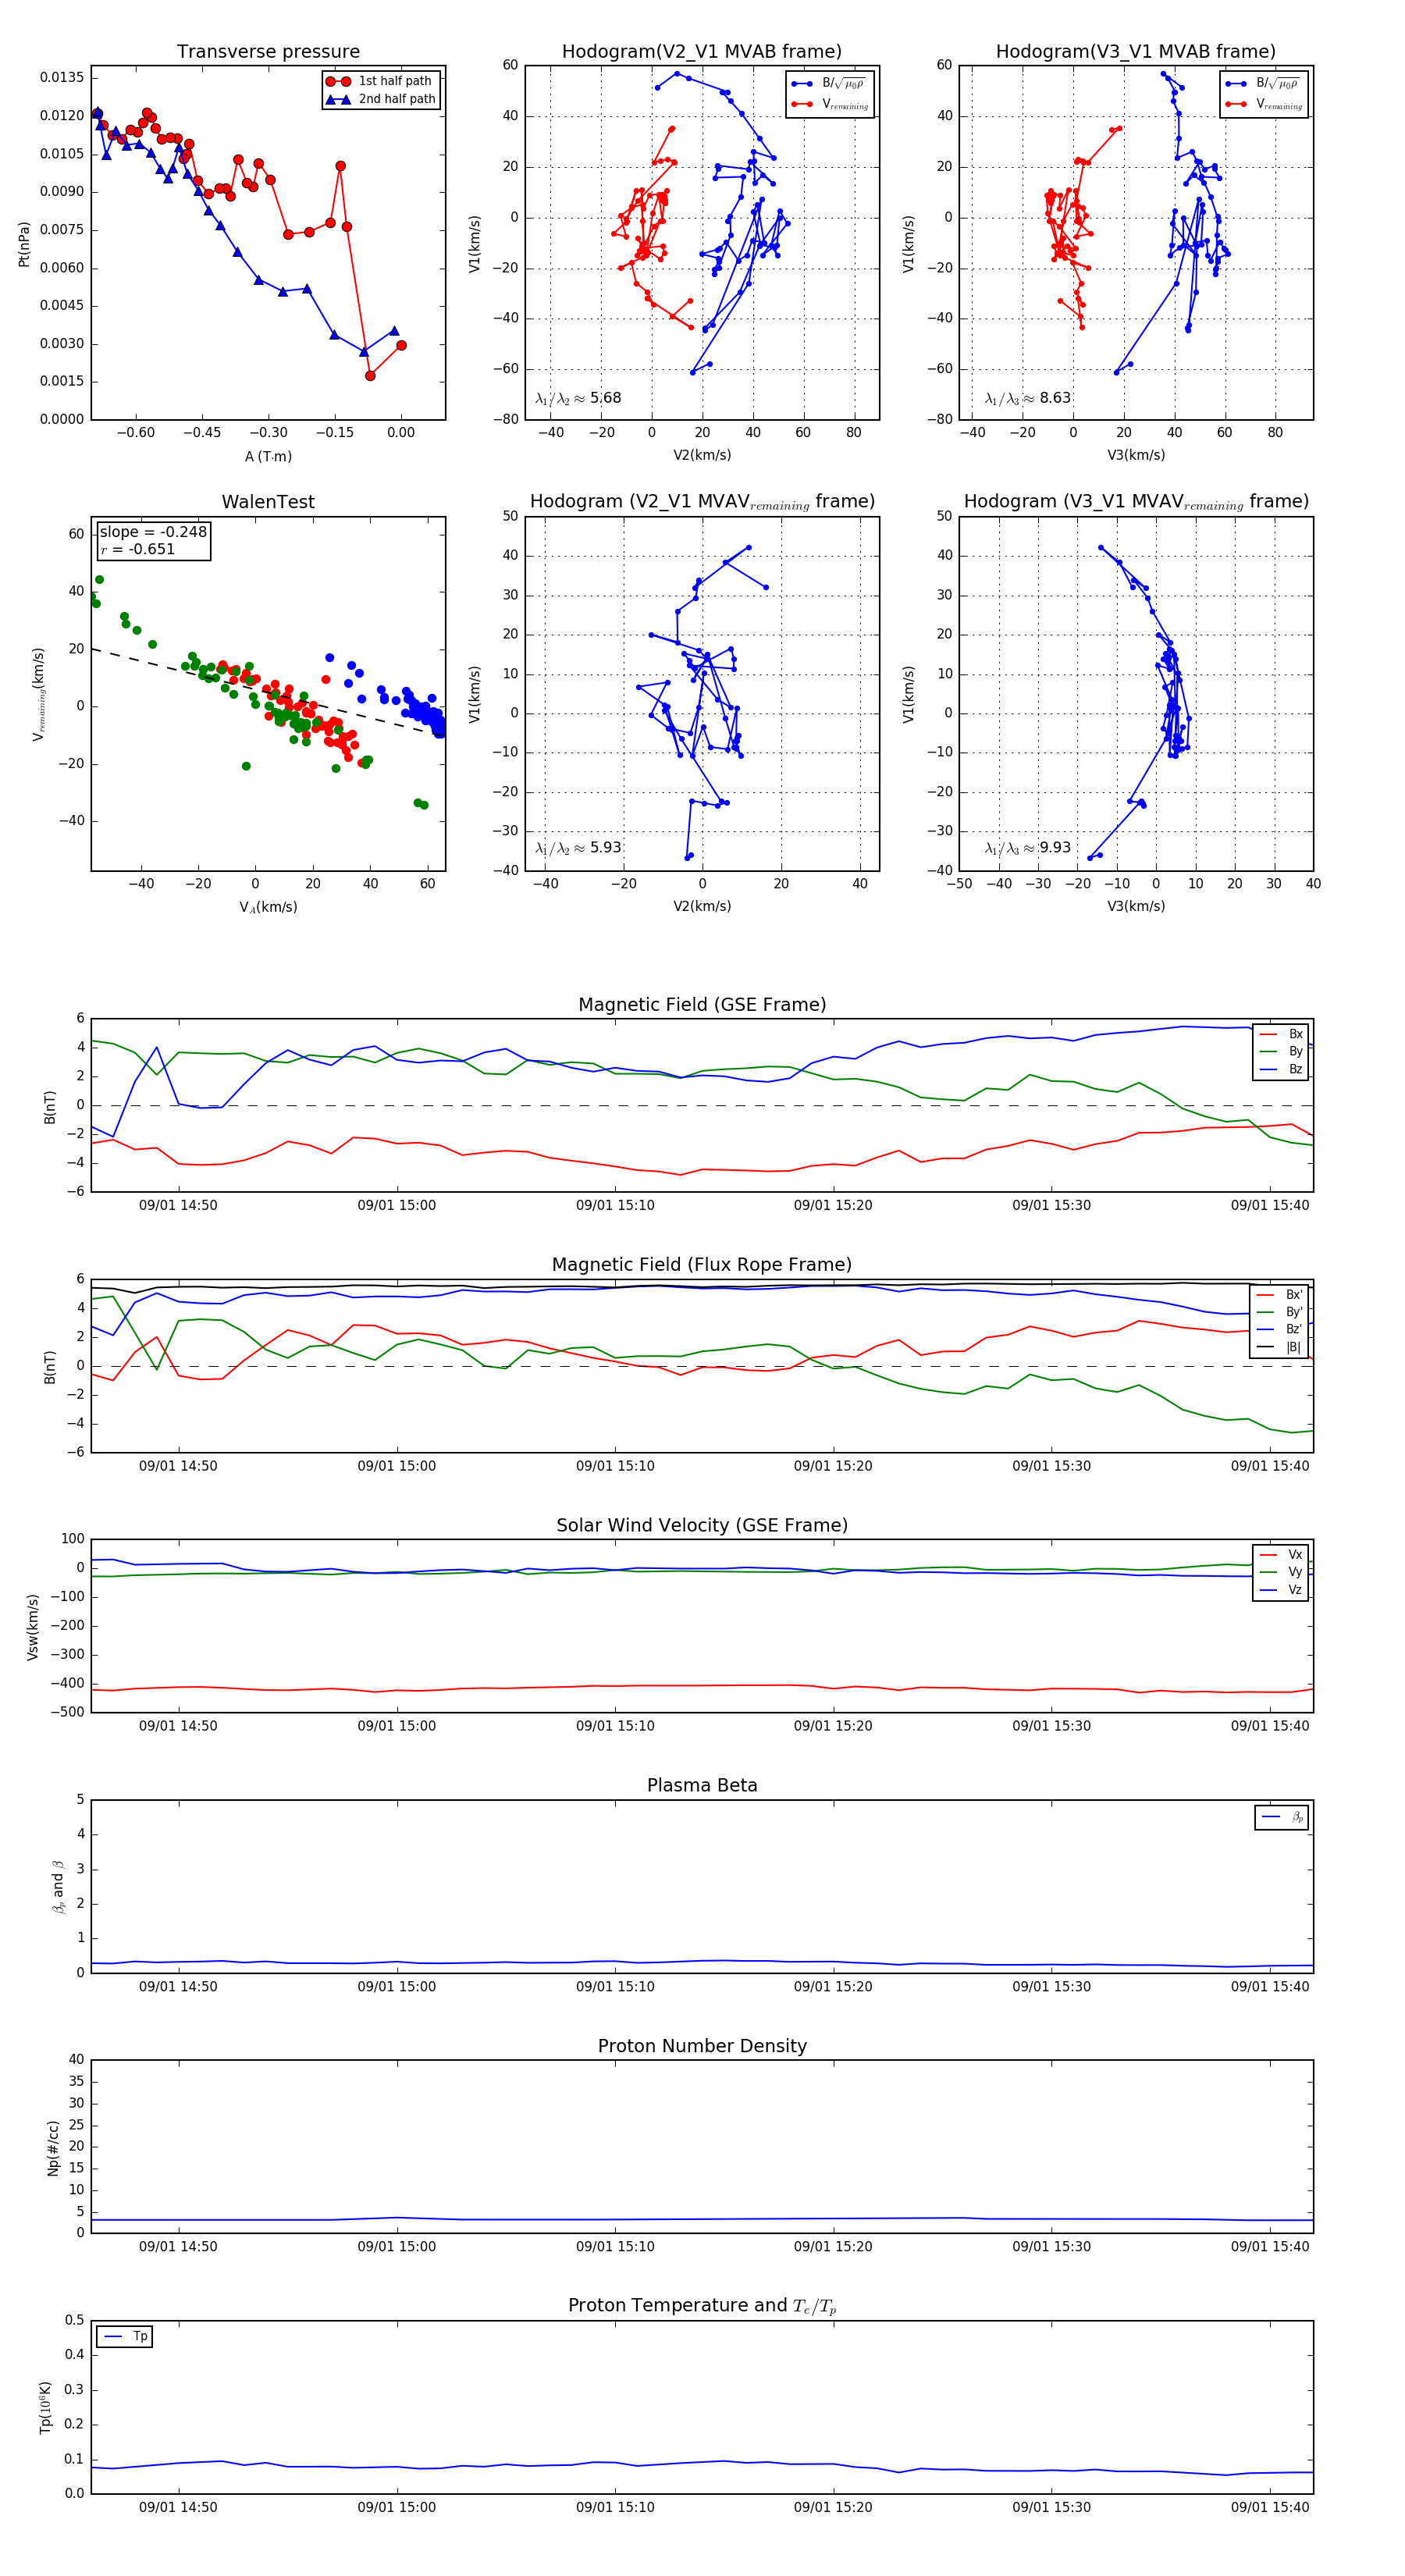Click the "Bz'" legend entry in Flux Rope plot
The height and width of the screenshot is (2576, 1405).
pos(1279,1329)
